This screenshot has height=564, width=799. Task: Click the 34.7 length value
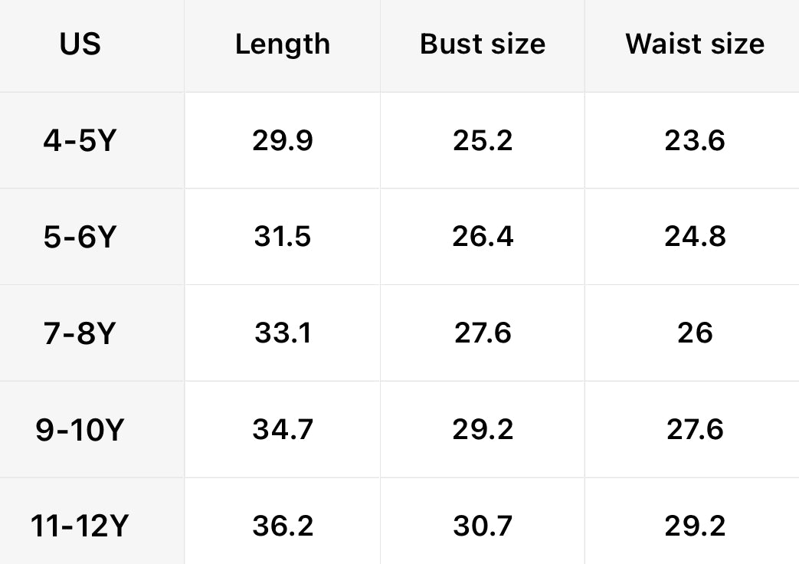pyautogui.click(x=282, y=430)
